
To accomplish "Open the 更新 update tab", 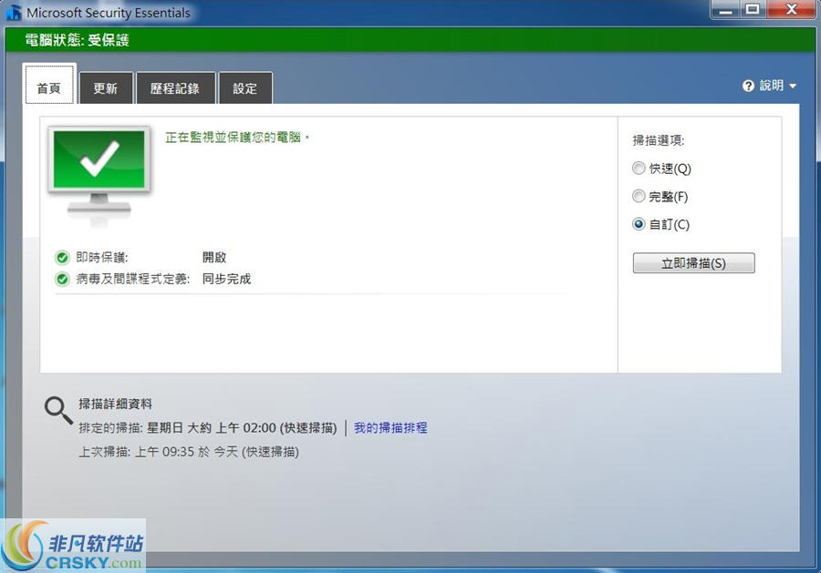I will click(105, 87).
